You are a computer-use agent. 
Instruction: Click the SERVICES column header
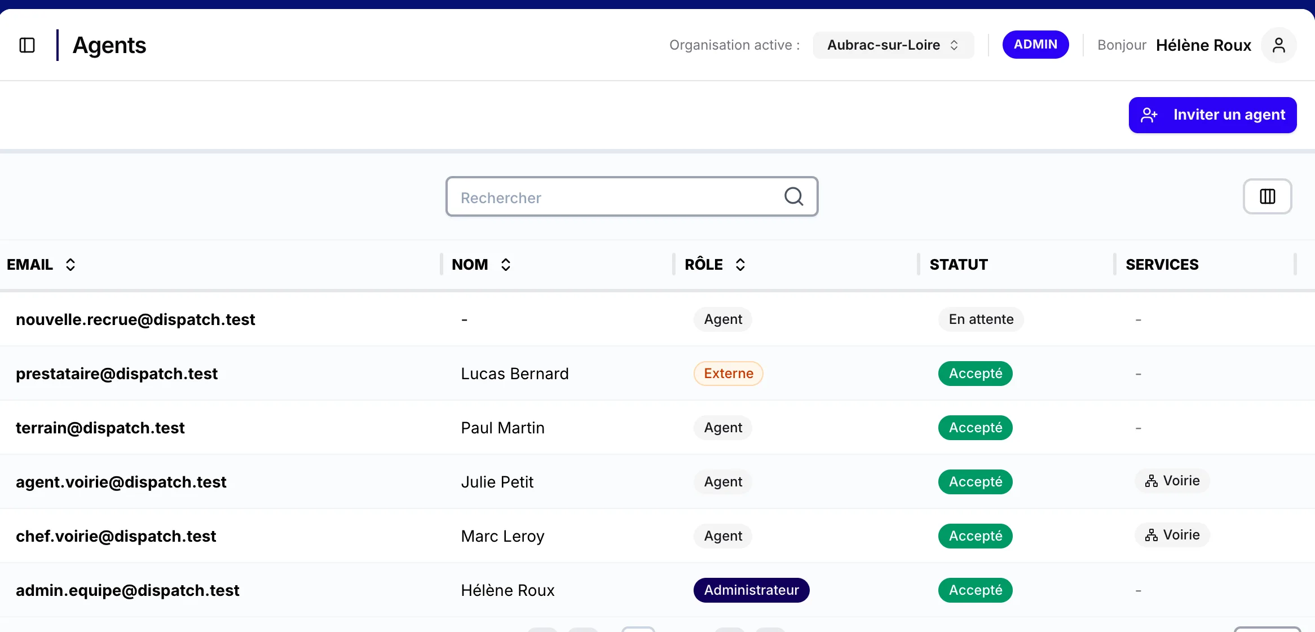point(1162,265)
